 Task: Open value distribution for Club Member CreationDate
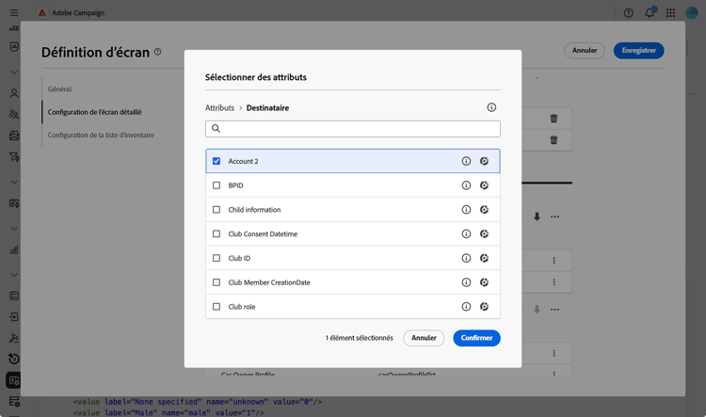484,282
